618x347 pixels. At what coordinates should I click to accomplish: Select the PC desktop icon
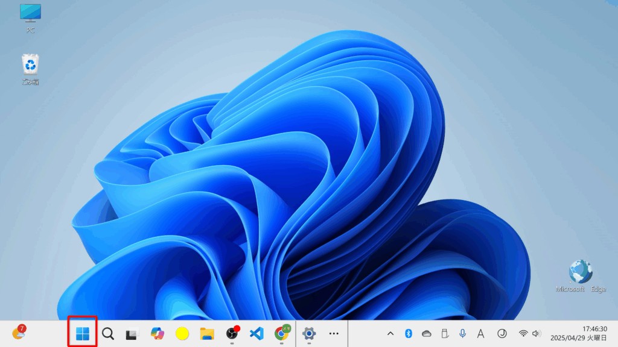(x=30, y=19)
